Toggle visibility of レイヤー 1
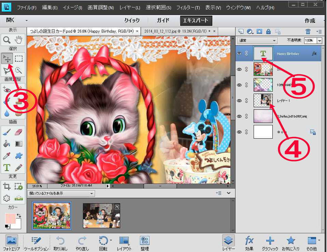This screenshot has height=252, width=327. (x=239, y=100)
